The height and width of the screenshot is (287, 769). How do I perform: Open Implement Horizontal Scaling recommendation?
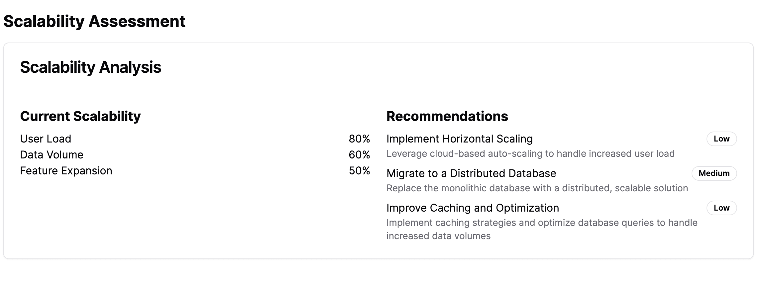459,139
